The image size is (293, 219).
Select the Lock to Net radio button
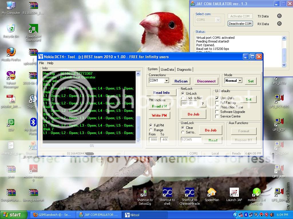(183, 98)
